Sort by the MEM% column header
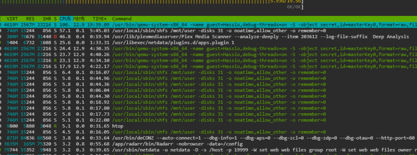The image size is (417, 155). click(79, 19)
